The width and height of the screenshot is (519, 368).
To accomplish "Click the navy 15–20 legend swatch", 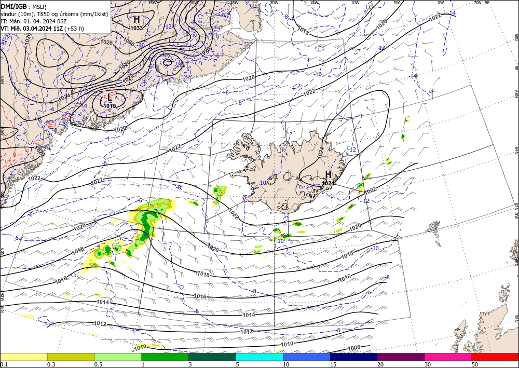I will (354, 357).
